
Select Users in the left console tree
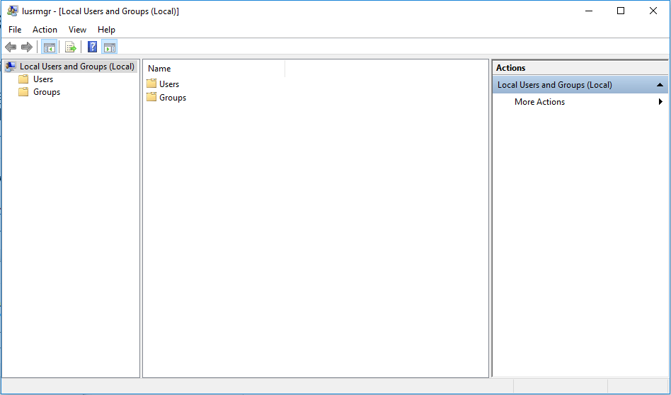[x=43, y=79]
